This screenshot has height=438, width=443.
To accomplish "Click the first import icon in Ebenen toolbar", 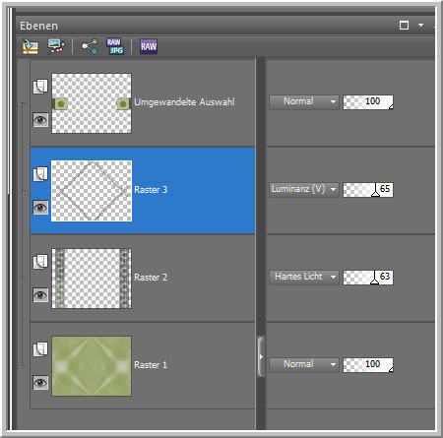I will pyautogui.click(x=31, y=46).
